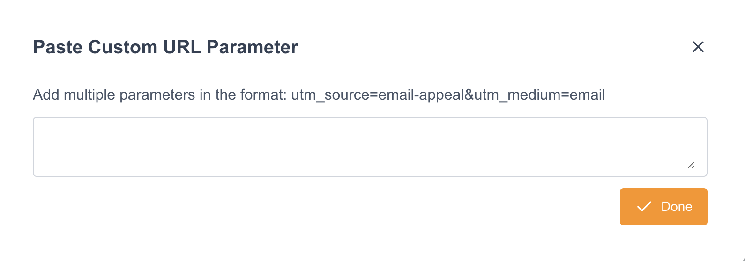
Task: Click the checkmark icon inside Done
Action: pos(644,207)
